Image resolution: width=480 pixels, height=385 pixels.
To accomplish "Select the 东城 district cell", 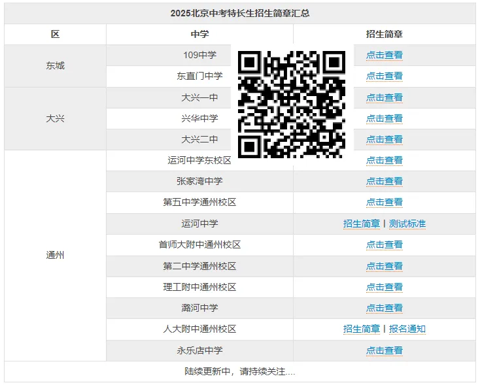I will [55, 66].
